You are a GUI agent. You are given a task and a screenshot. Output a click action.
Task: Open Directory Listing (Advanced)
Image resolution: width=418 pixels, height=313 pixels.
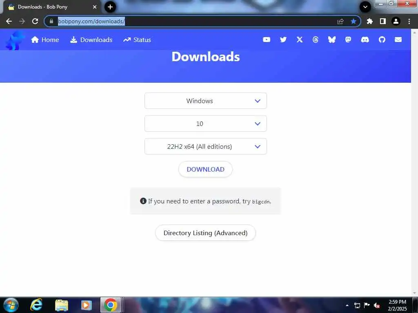point(206,233)
